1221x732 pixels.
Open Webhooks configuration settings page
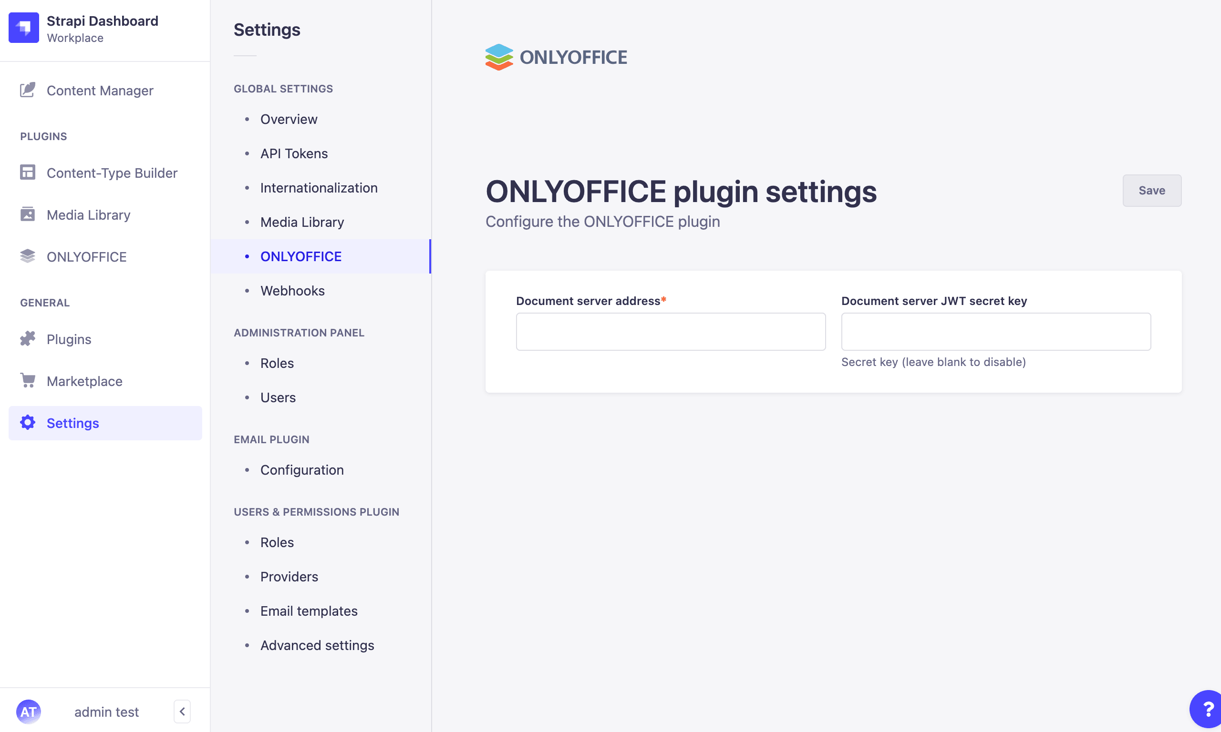(x=292, y=290)
